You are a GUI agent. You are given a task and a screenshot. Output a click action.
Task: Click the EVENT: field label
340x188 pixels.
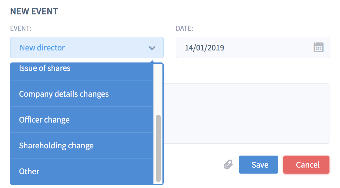pos(21,28)
